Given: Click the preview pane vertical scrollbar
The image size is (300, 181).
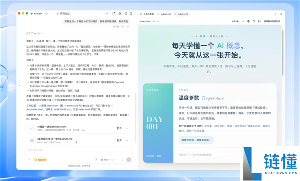Looking at the screenshot, I should pyautogui.click(x=283, y=52).
